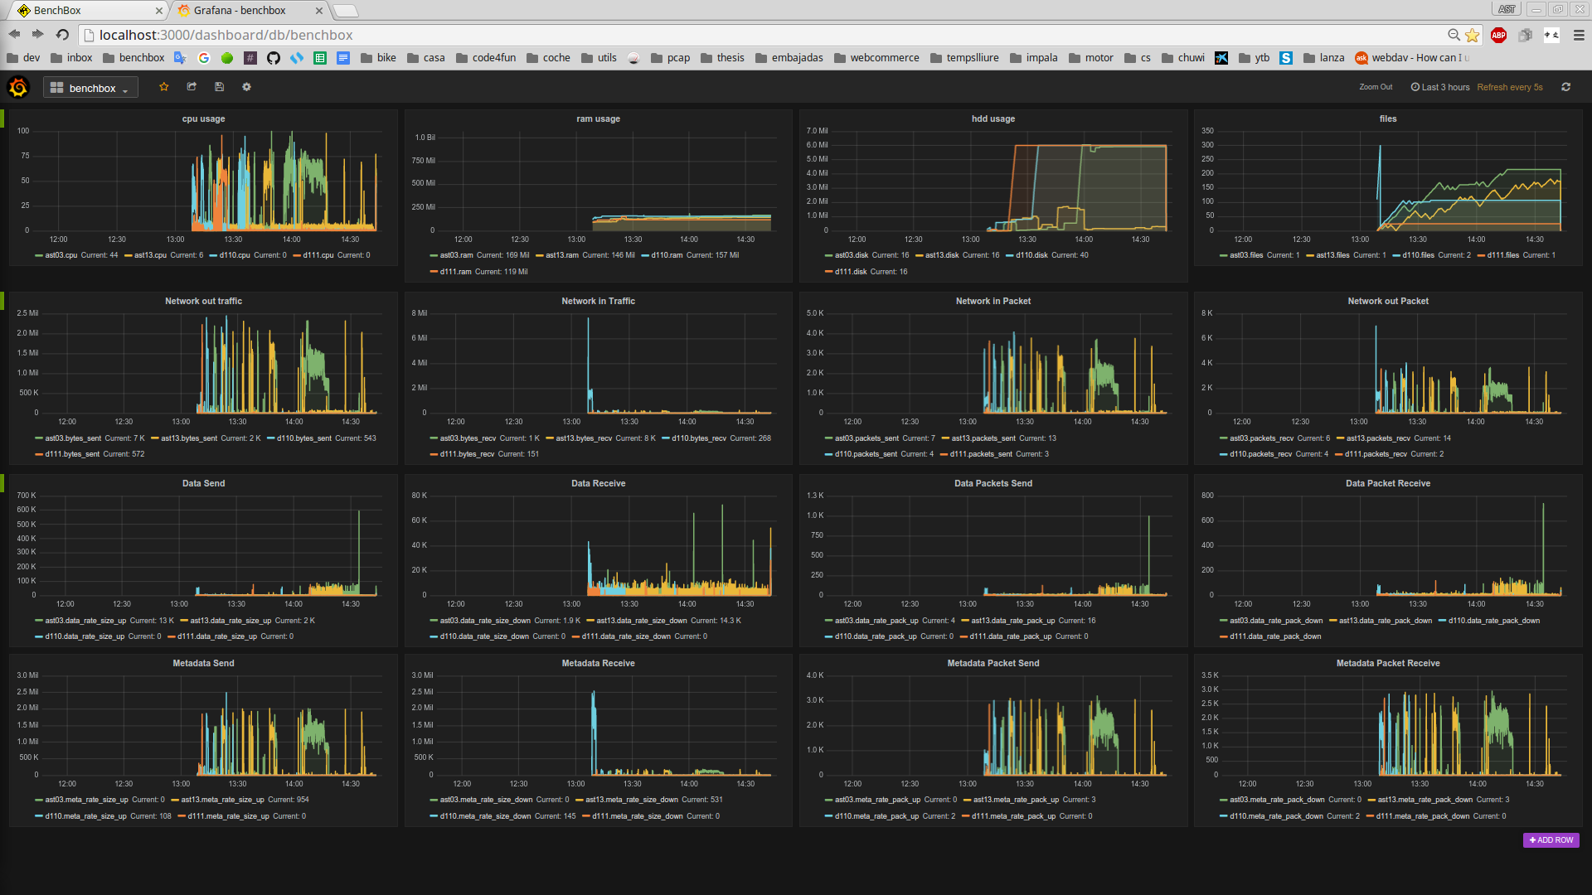Open dashboard settings gear icon
This screenshot has width=1592, height=895.
[246, 87]
